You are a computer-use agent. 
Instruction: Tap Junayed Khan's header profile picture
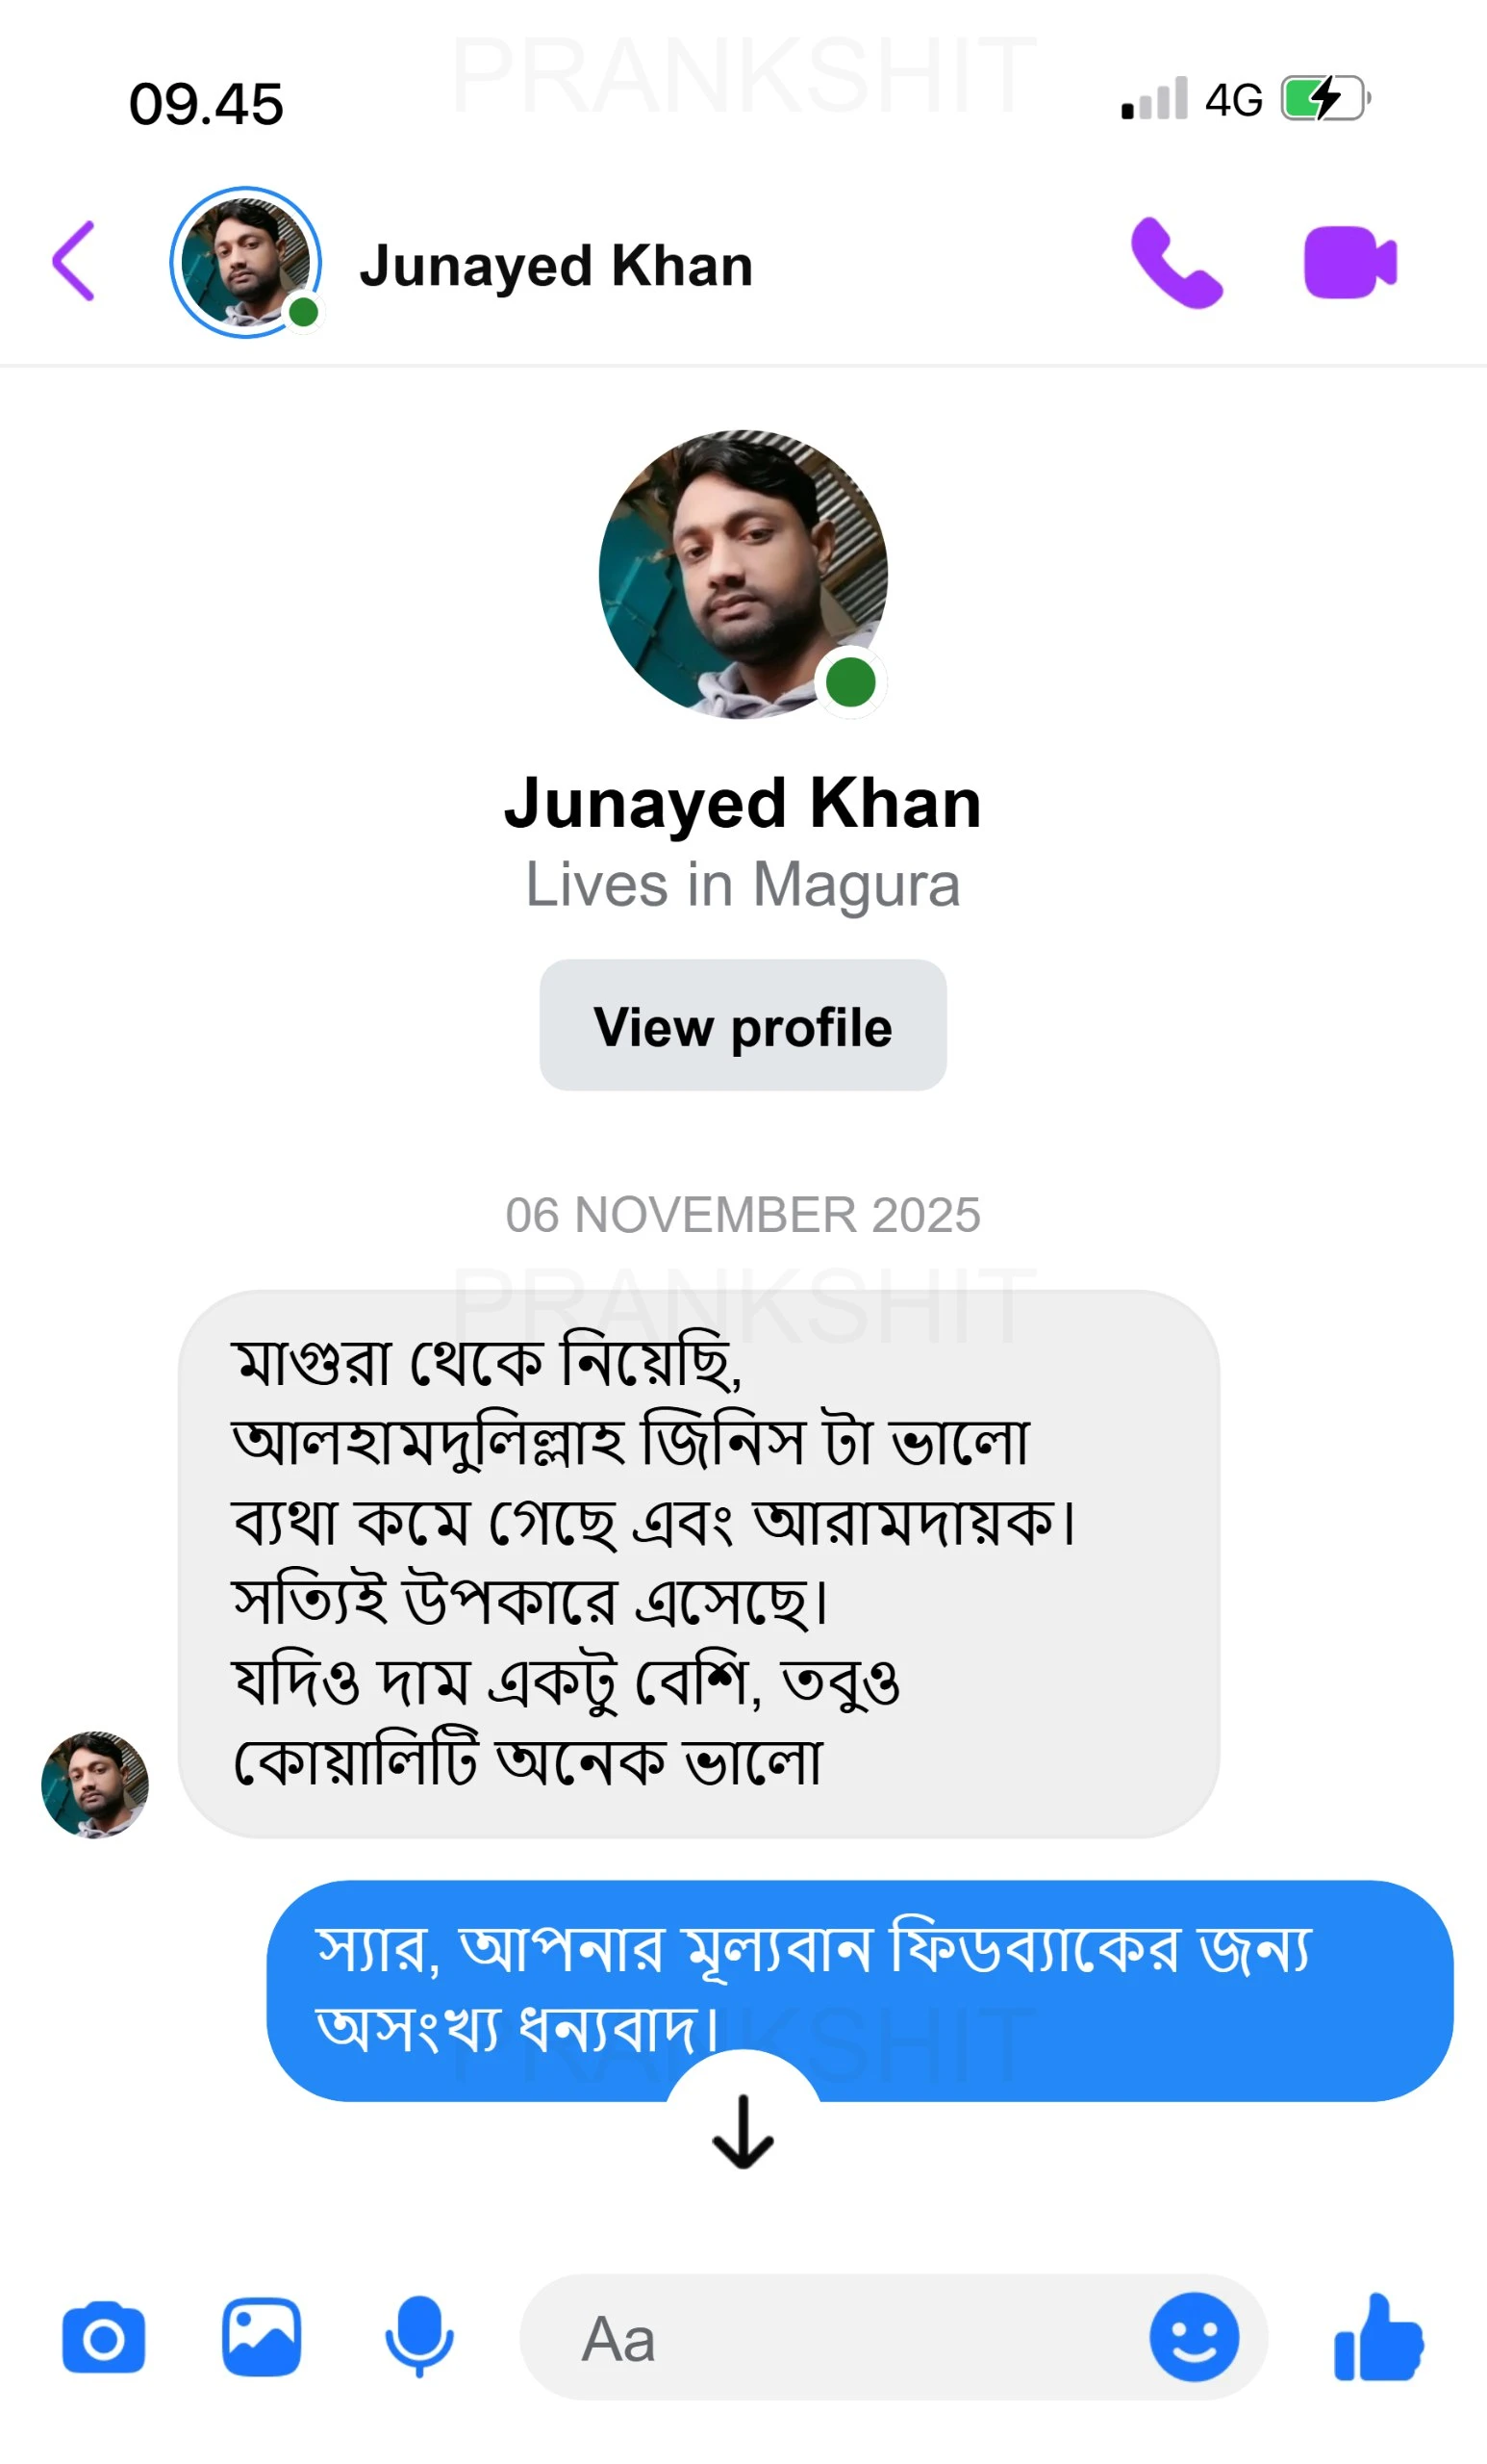click(245, 262)
